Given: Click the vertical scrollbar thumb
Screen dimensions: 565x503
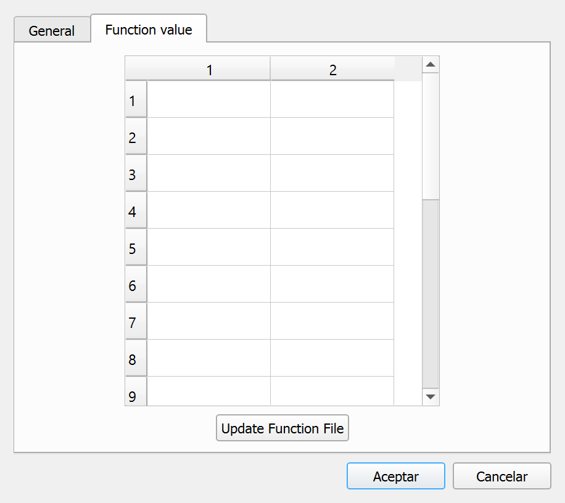Looking at the screenshot, I should [x=431, y=136].
